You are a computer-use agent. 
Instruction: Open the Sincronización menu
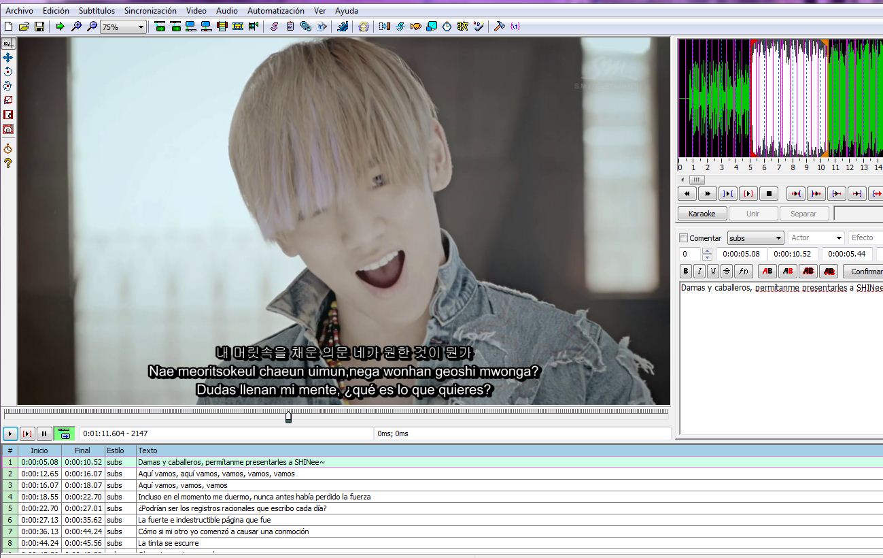pos(150,11)
